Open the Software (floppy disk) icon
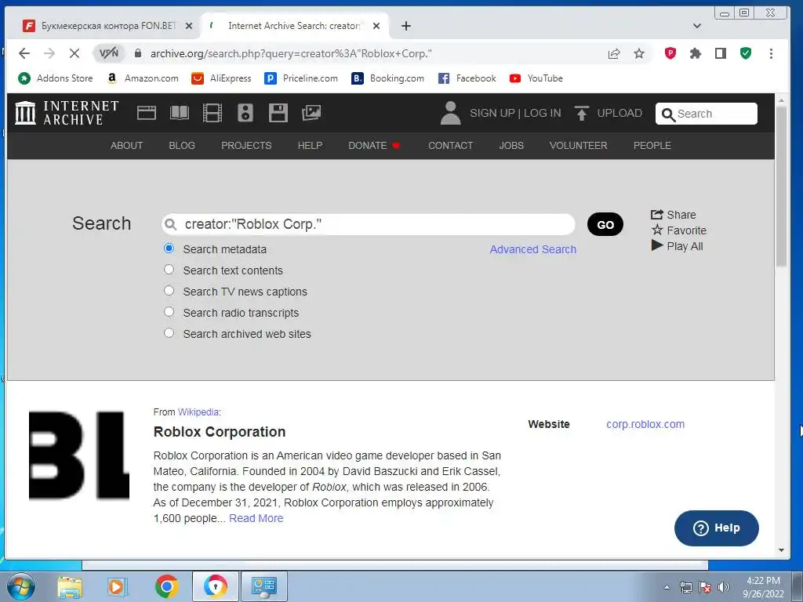Screen dimensions: 803x602 [x=278, y=113]
